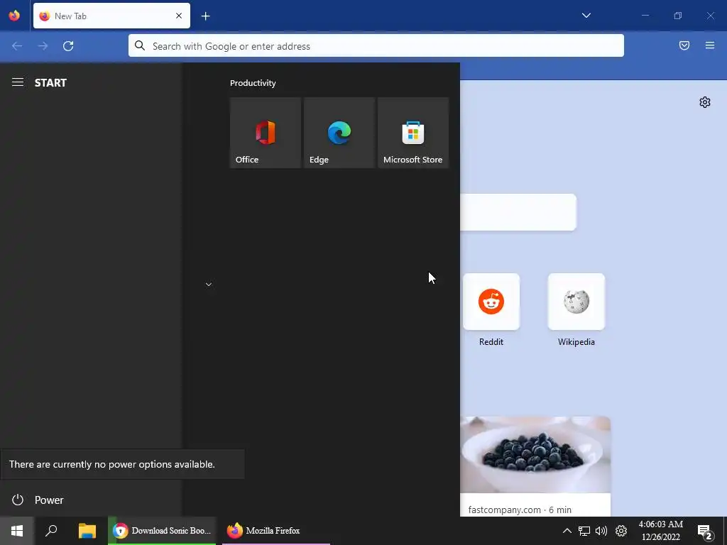Open the blueberries fastcompany.com story card
Image resolution: width=727 pixels, height=545 pixels.
click(535, 466)
